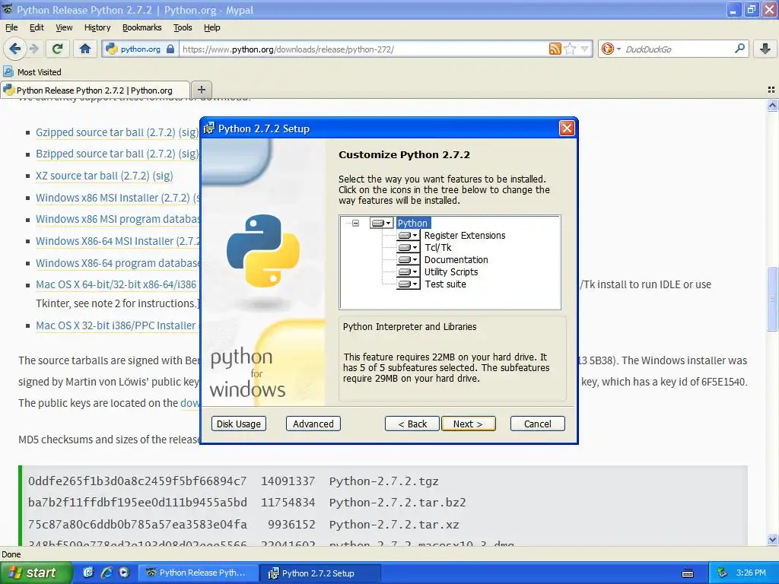Click Show Desktop quick launch icon
Image resolution: width=779 pixels, height=584 pixels.
click(x=88, y=573)
